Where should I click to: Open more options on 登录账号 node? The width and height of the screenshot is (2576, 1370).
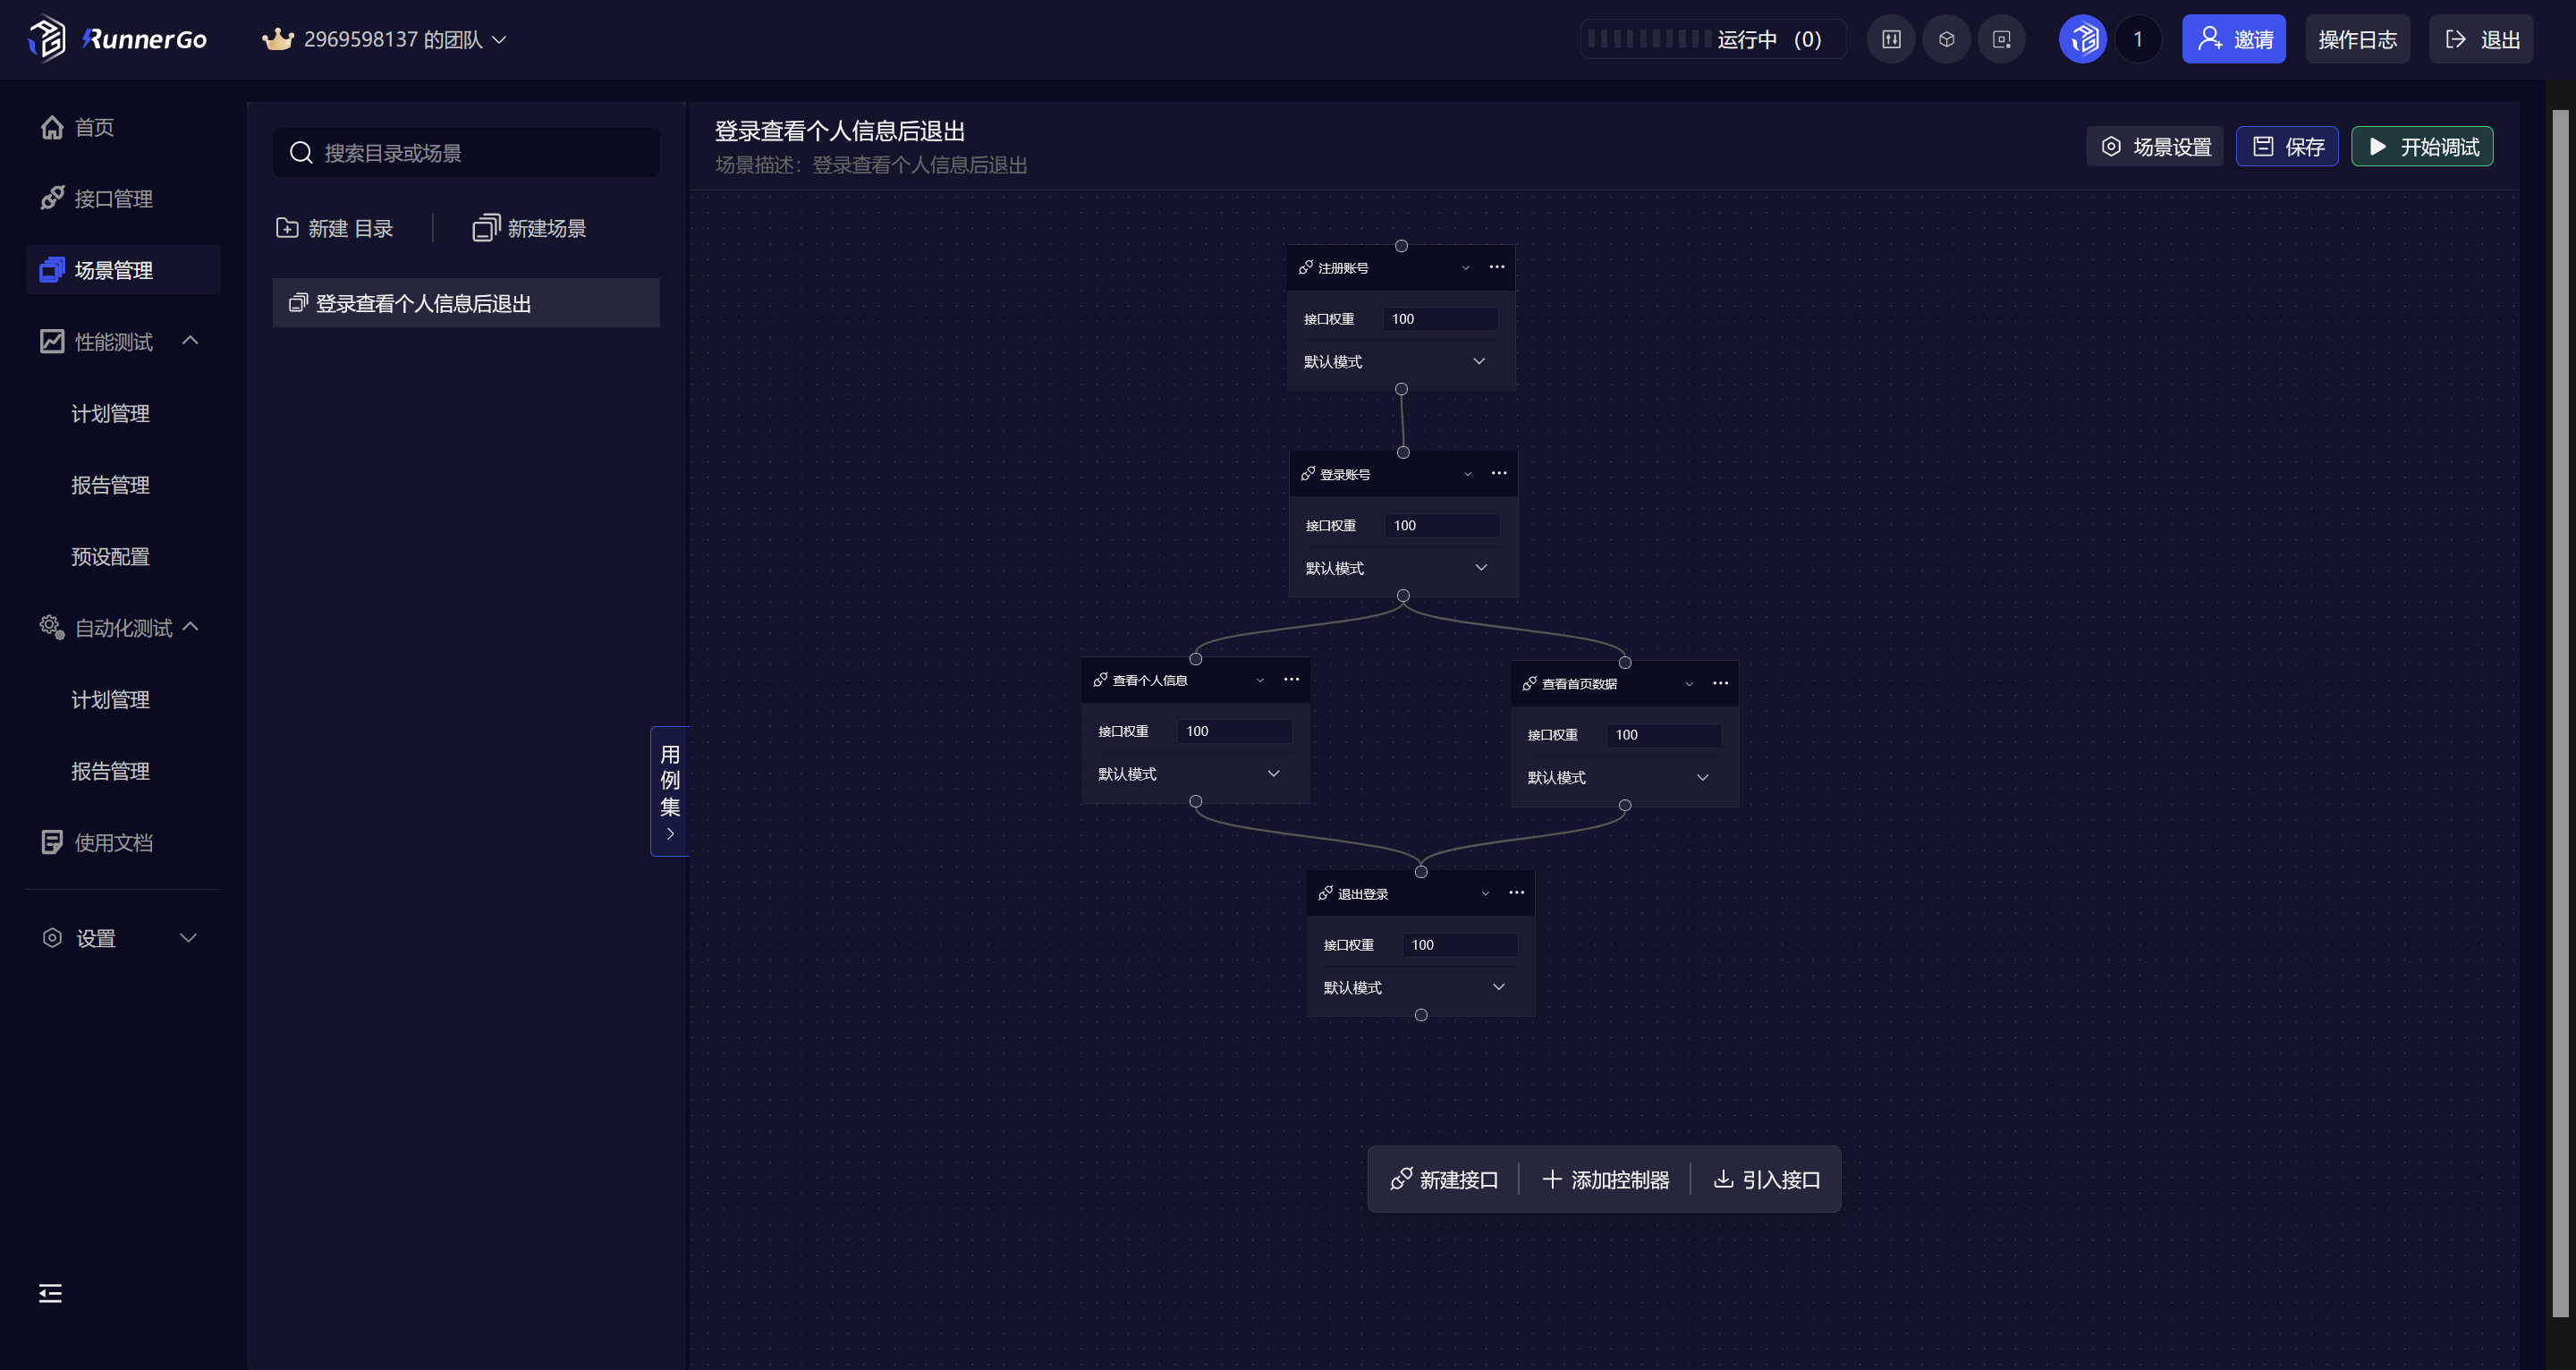pos(1499,473)
